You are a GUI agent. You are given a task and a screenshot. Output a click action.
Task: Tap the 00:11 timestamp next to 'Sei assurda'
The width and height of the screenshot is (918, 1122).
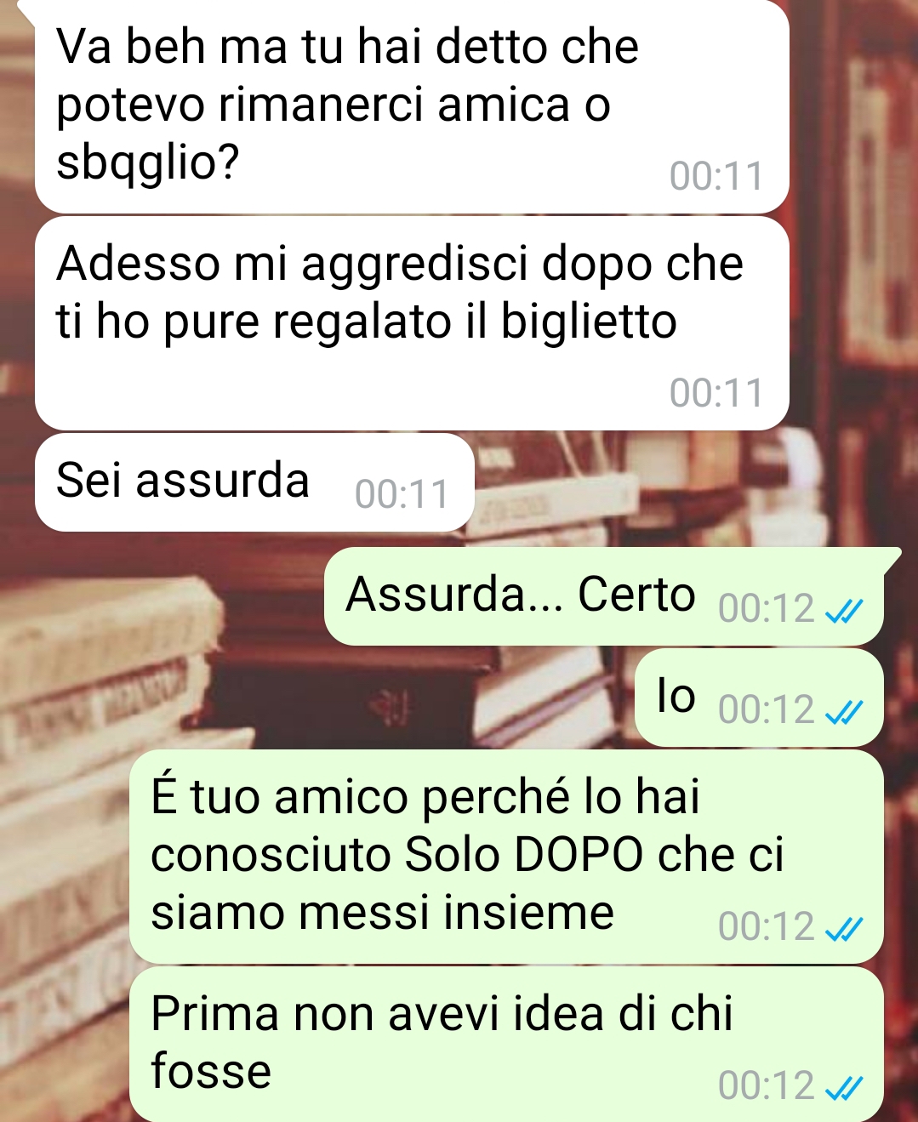coord(402,494)
